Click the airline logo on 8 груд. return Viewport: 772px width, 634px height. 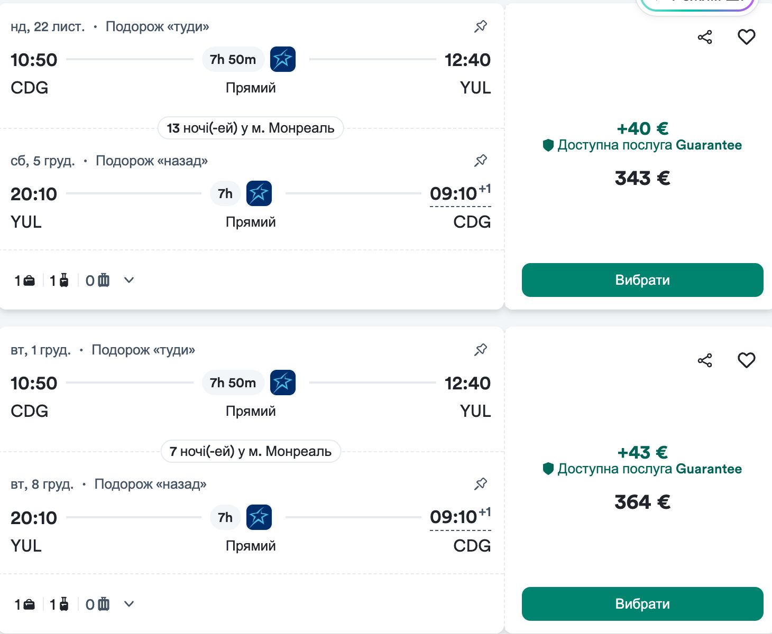coord(259,517)
